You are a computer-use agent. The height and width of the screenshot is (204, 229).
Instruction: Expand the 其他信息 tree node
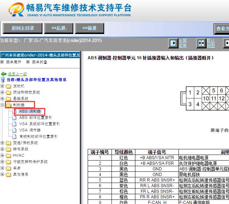pyautogui.click(x=2, y=174)
